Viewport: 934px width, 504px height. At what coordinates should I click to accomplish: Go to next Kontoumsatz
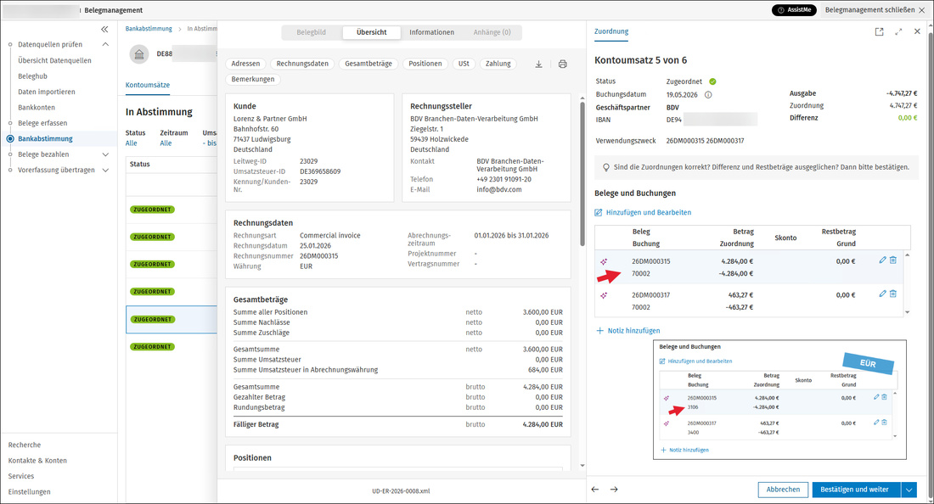[614, 489]
